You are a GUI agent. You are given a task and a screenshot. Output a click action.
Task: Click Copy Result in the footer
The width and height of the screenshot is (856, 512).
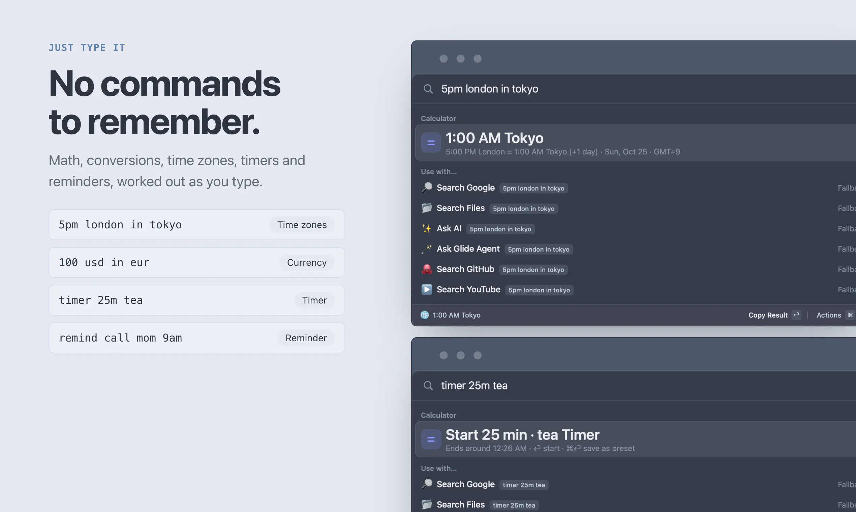coord(768,315)
